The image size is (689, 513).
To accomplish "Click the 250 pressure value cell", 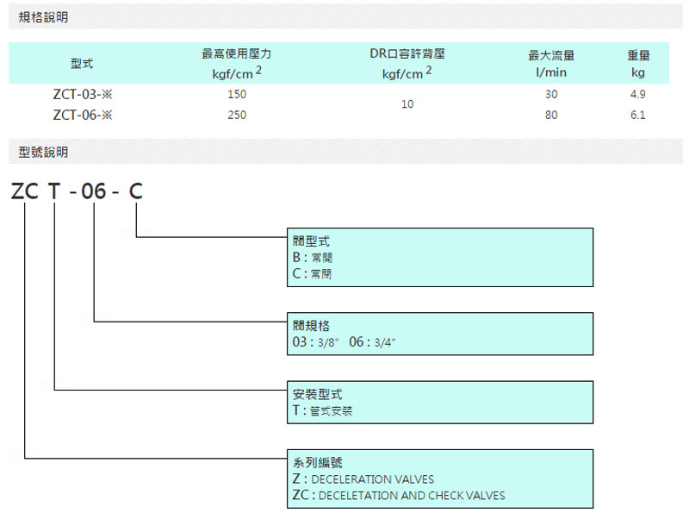I will (x=236, y=115).
